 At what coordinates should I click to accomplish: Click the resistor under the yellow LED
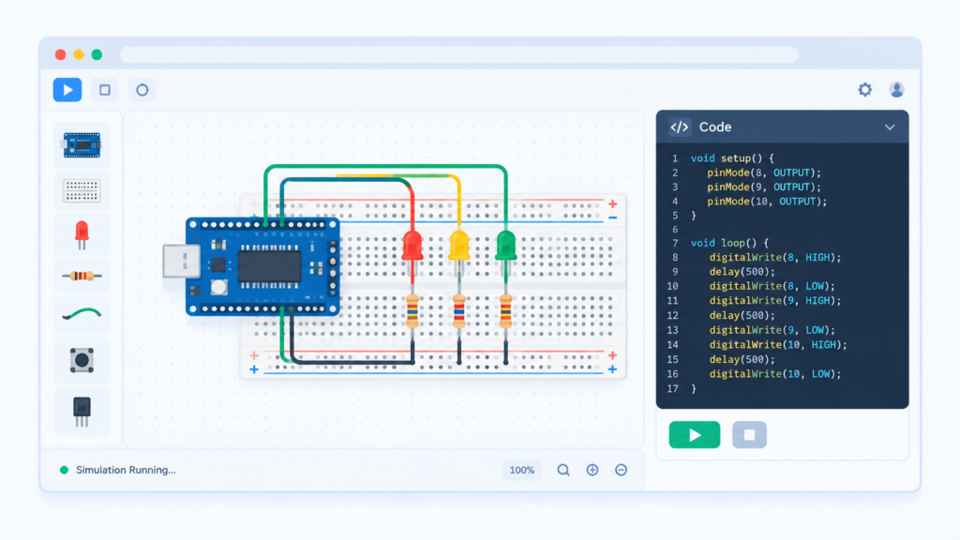tap(459, 311)
